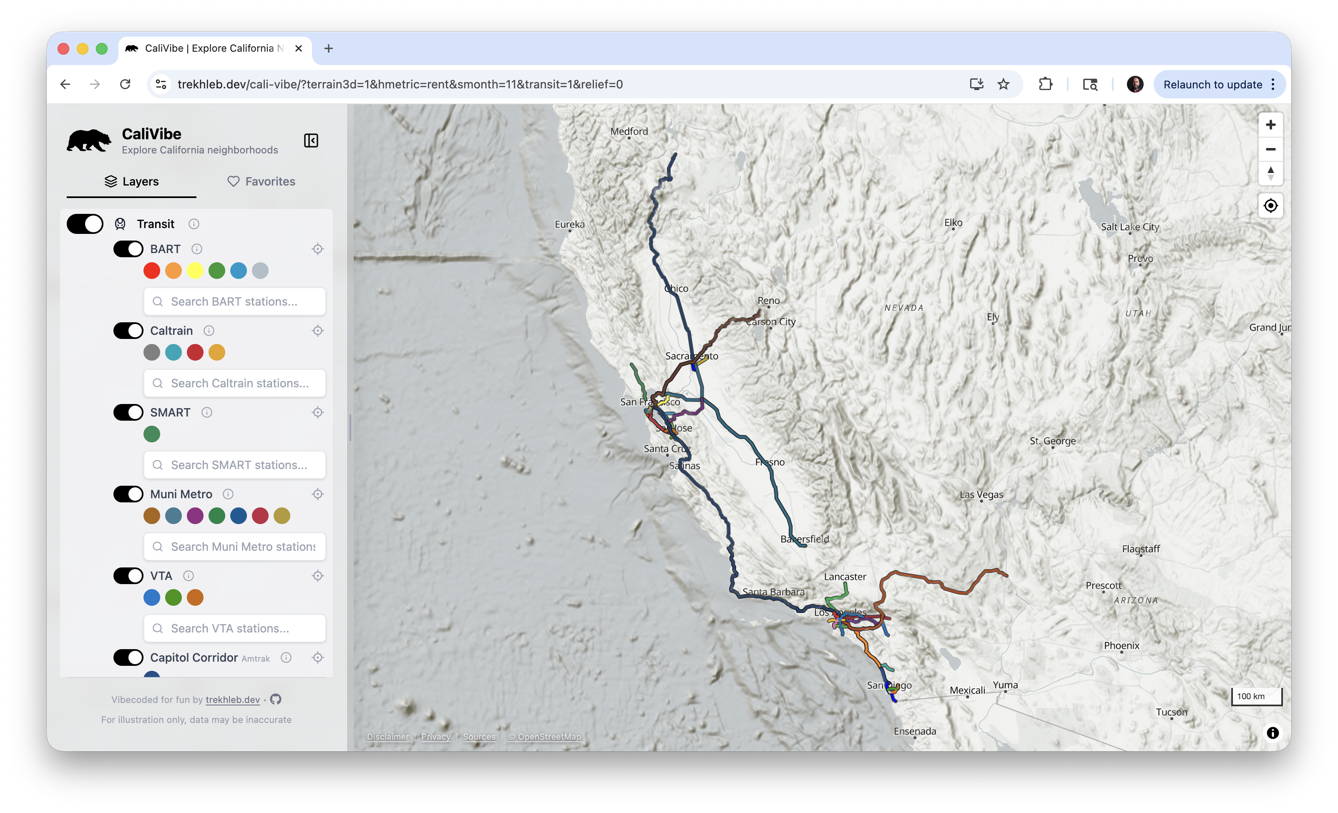This screenshot has width=1338, height=813.
Task: Disable the Caltrain layer toggle
Action: pyautogui.click(x=129, y=331)
